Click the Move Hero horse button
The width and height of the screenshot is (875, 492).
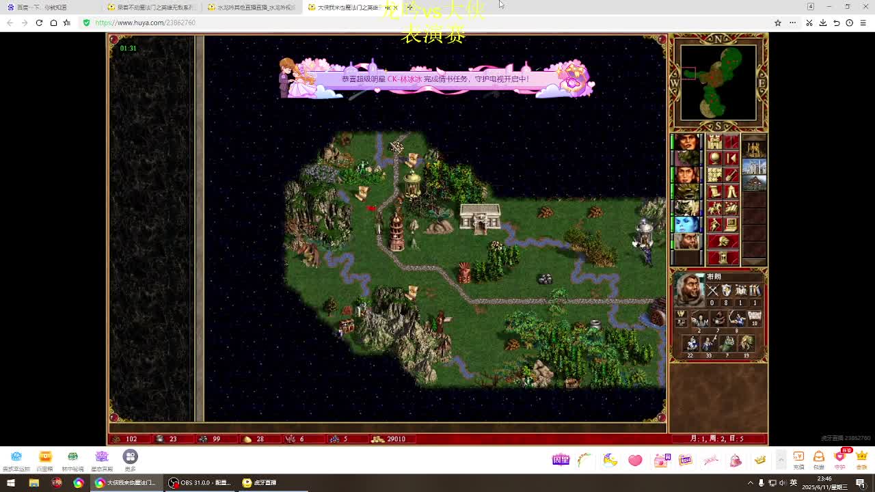point(714,208)
